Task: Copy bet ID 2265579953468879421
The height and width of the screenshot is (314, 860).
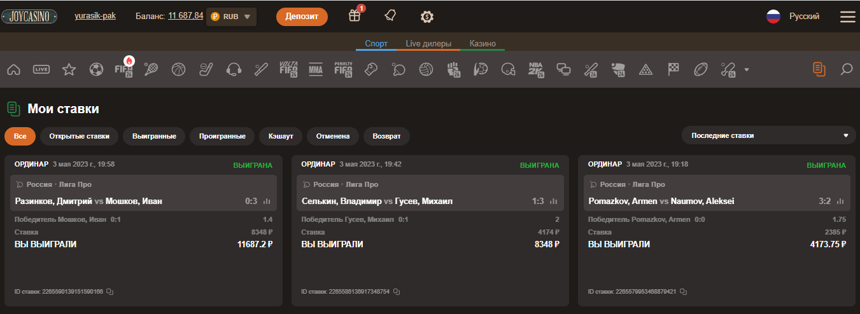Action: [684, 292]
